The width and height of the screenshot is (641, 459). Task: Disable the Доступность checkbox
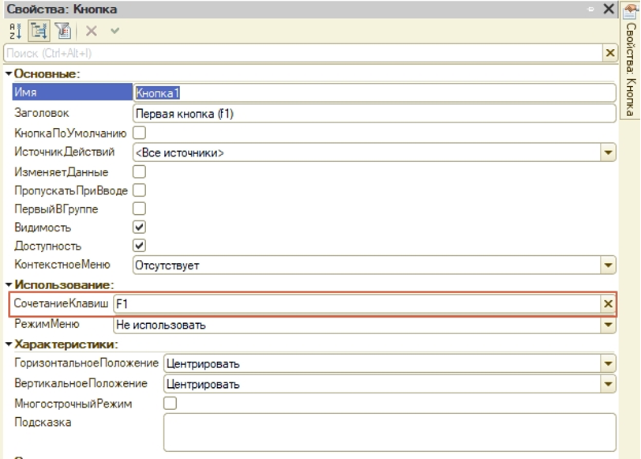coord(140,246)
